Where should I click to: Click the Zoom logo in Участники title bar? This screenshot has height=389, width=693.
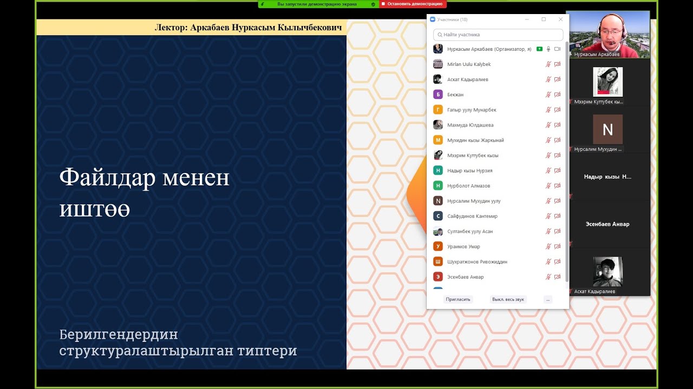pos(433,19)
